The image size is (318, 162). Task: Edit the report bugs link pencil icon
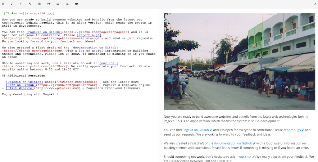303,130
